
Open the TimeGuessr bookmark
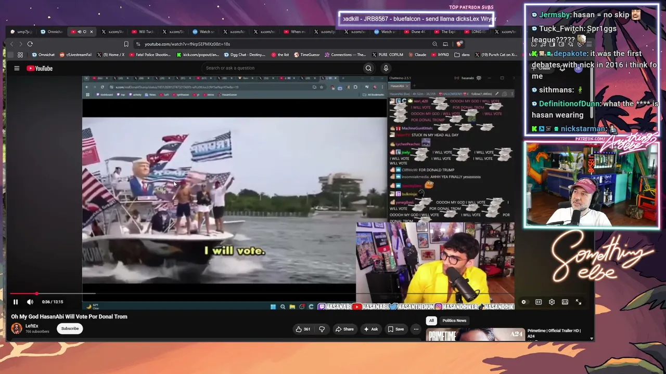pos(307,55)
